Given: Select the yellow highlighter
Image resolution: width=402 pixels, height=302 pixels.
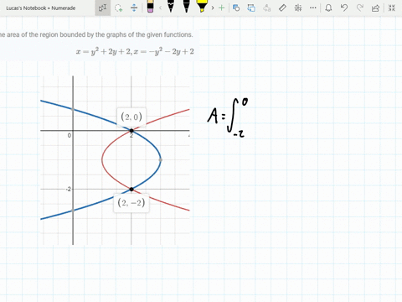Looking at the screenshot, I should tap(202, 6).
